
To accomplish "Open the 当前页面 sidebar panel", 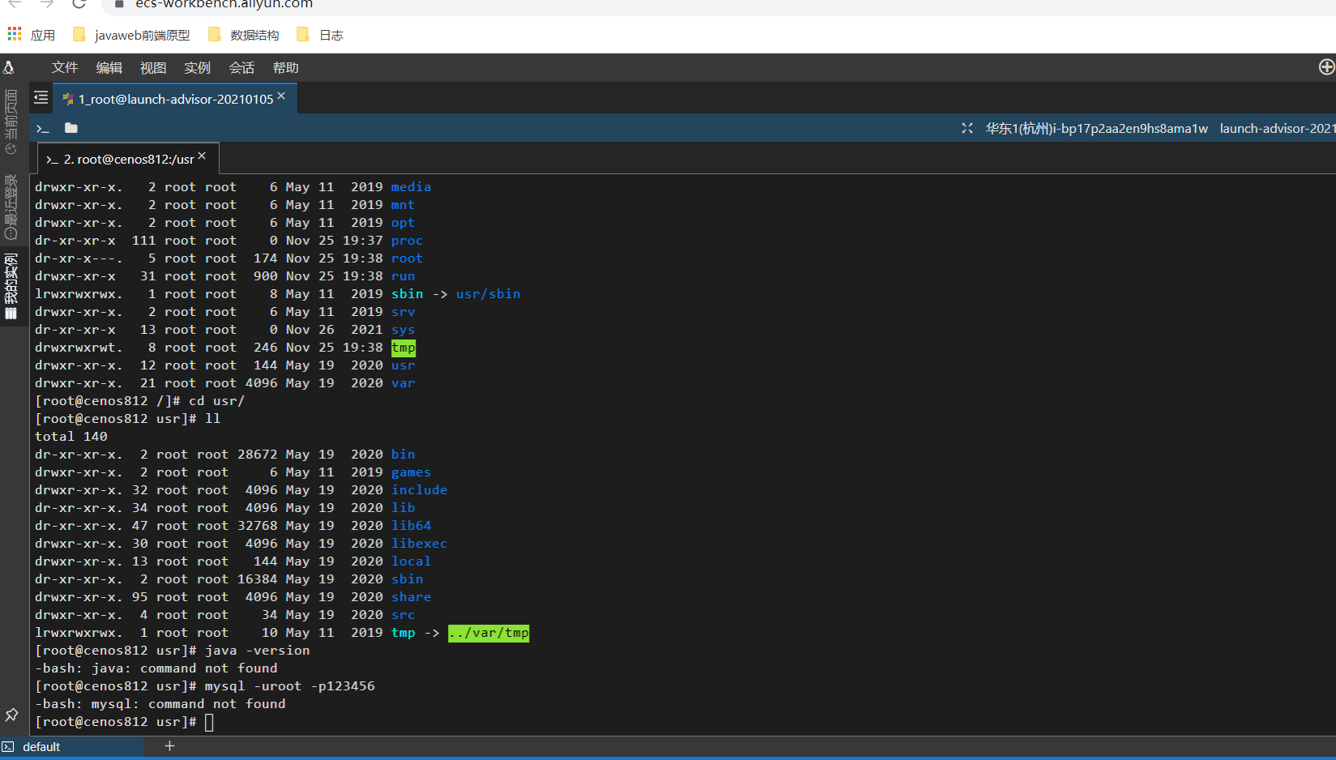I will [11, 122].
